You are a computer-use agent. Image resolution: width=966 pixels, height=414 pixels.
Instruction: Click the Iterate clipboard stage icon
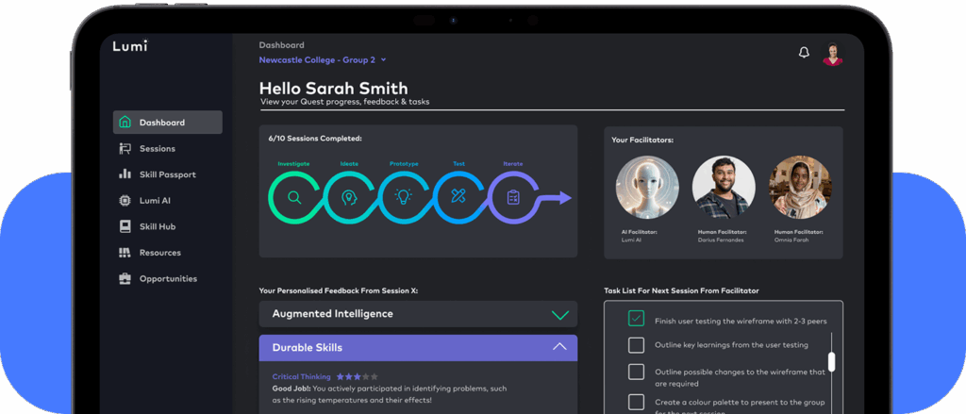point(513,197)
